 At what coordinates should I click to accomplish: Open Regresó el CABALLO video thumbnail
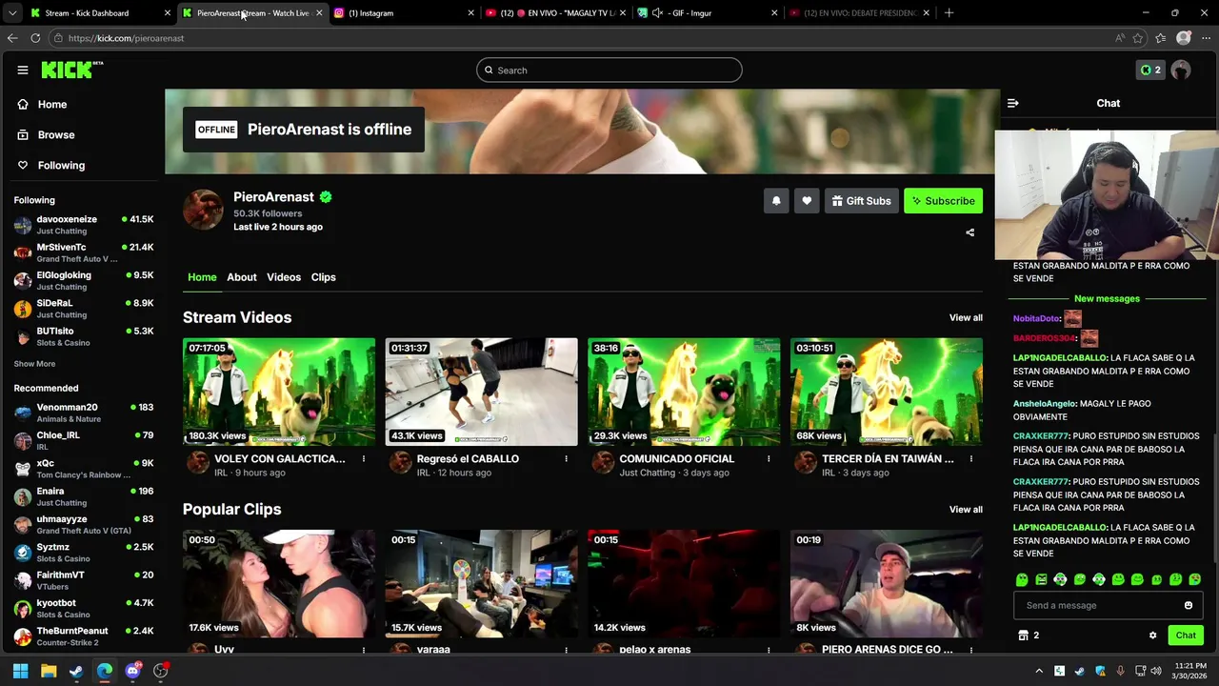481,392
